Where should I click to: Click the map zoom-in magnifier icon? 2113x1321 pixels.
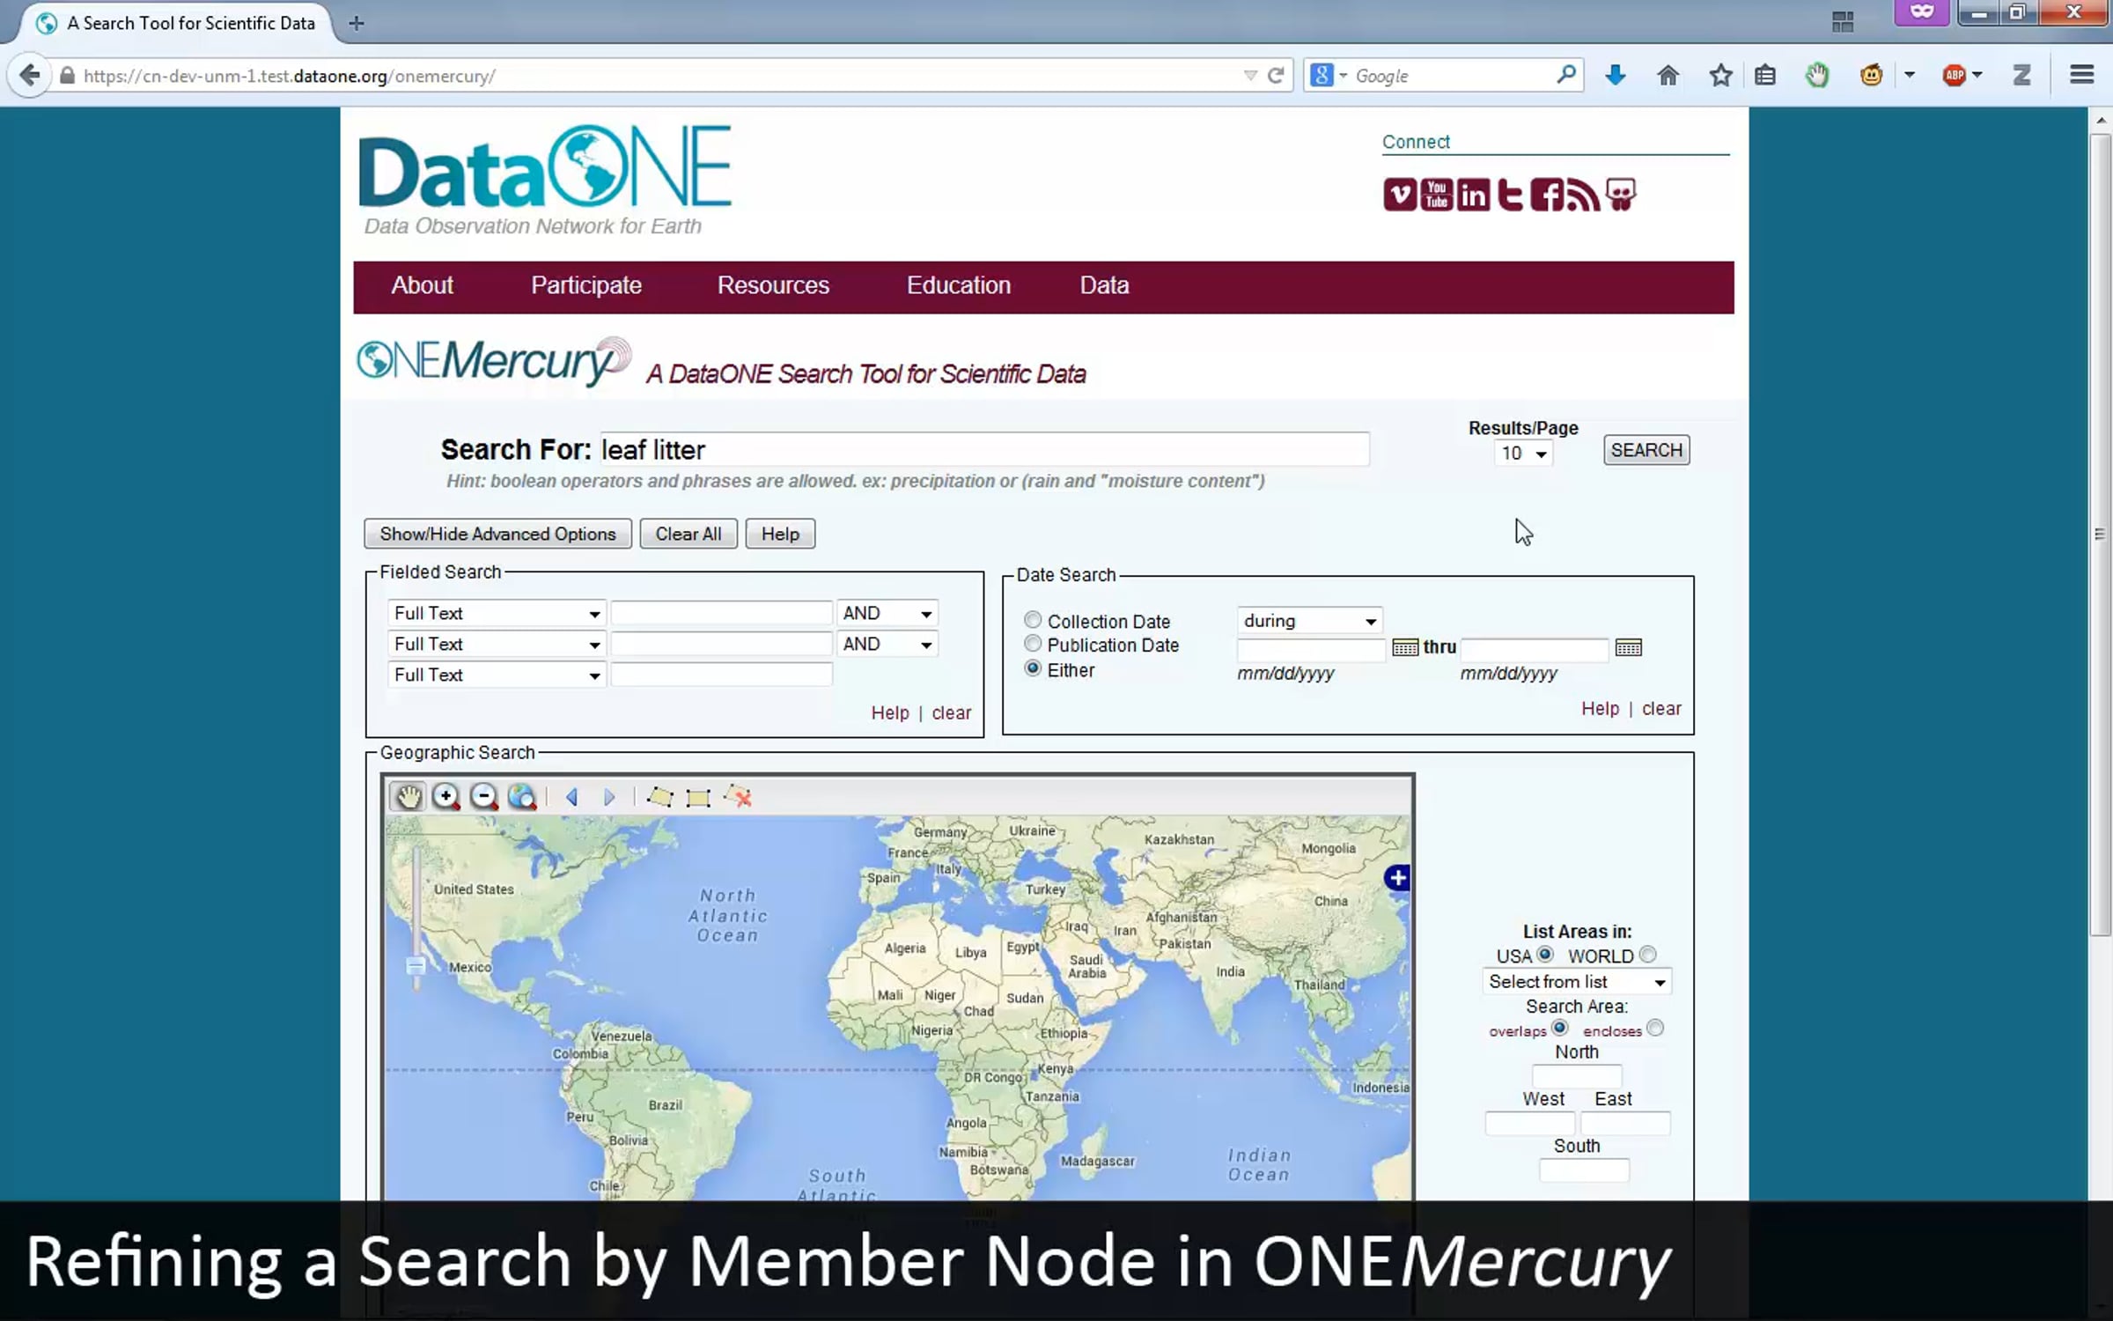(446, 797)
